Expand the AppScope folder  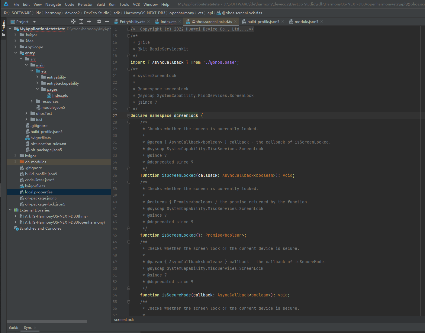pos(15,47)
